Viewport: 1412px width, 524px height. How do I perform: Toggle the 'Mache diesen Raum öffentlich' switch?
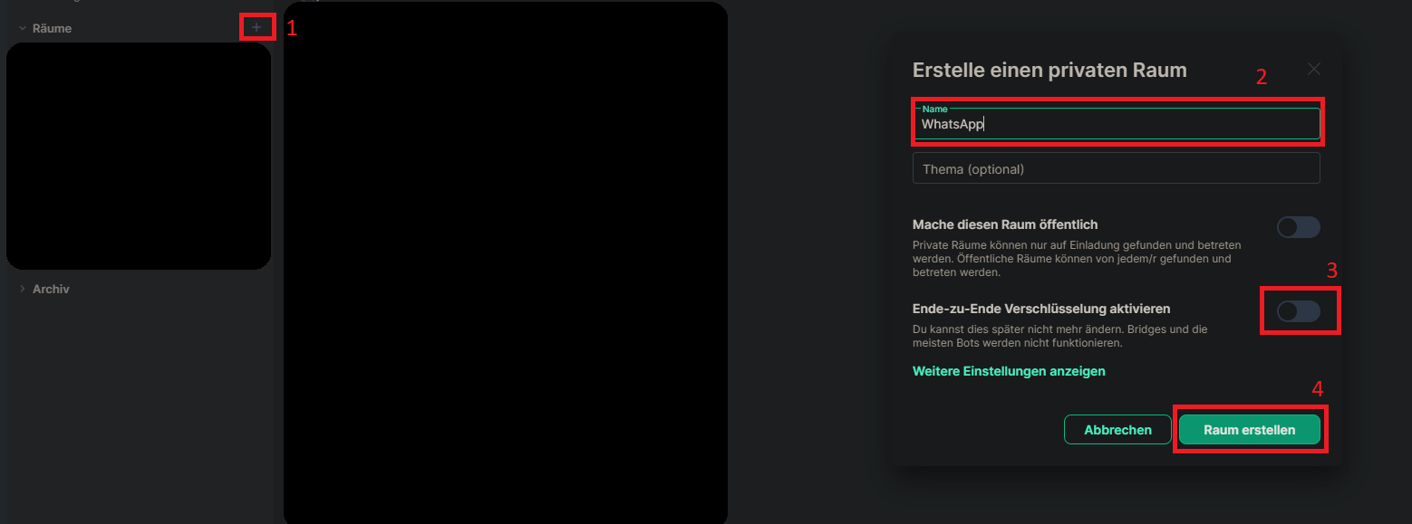click(x=1298, y=227)
